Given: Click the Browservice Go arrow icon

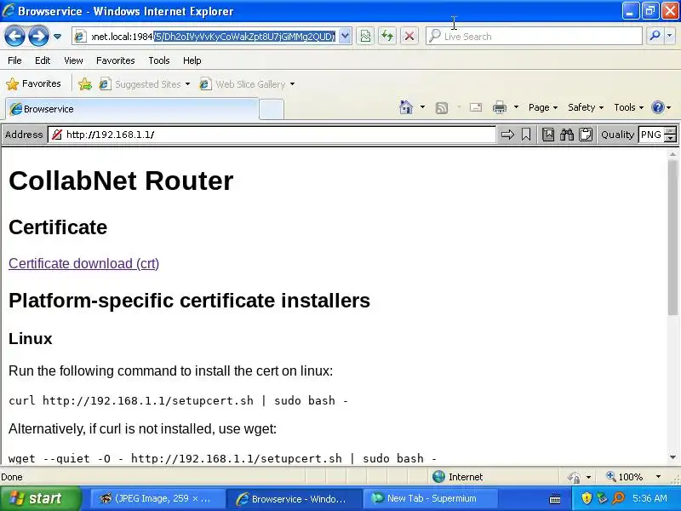Looking at the screenshot, I should click(x=507, y=135).
